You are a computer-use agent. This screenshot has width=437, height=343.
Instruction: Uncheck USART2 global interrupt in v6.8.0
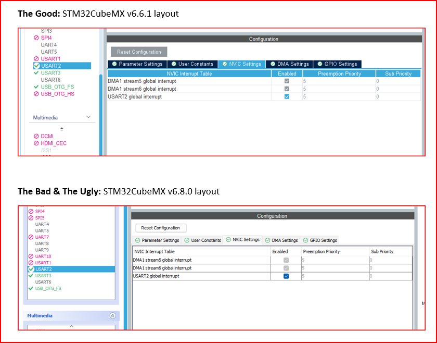tap(286, 276)
